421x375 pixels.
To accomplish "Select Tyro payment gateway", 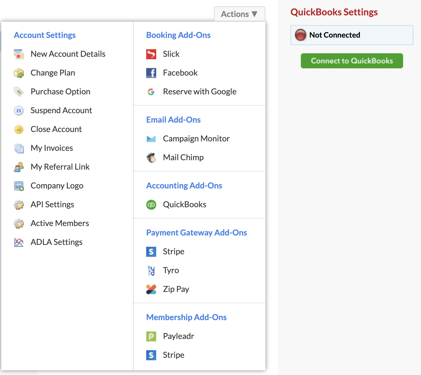I will tap(171, 270).
